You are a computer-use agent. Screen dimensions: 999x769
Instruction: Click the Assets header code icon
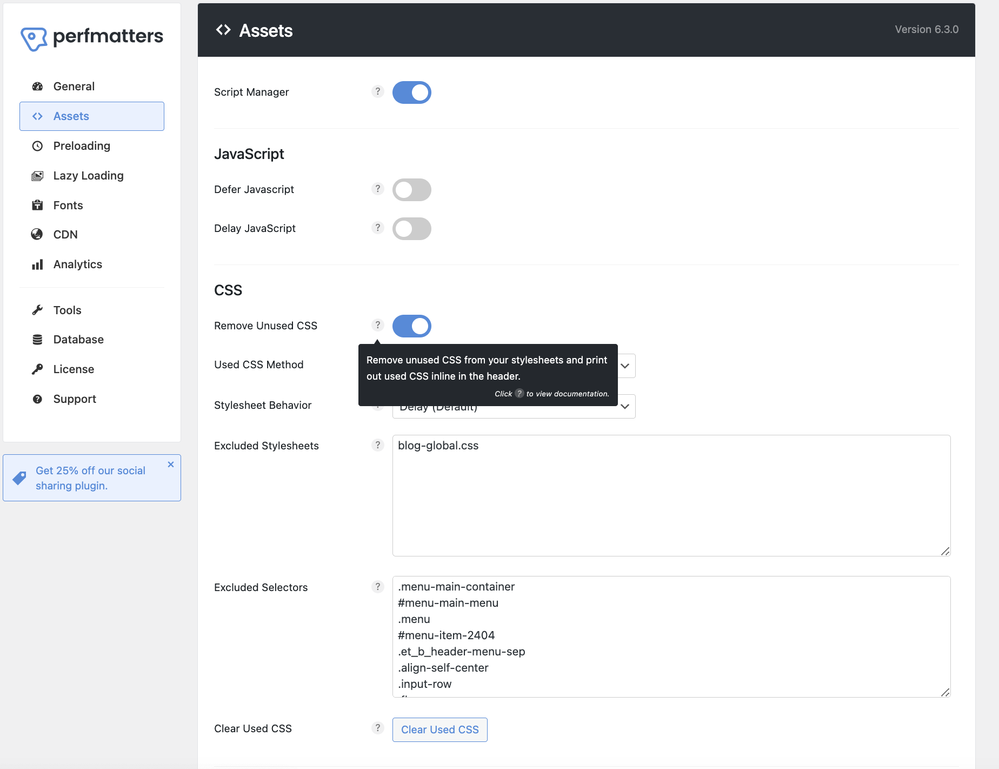pyautogui.click(x=223, y=30)
